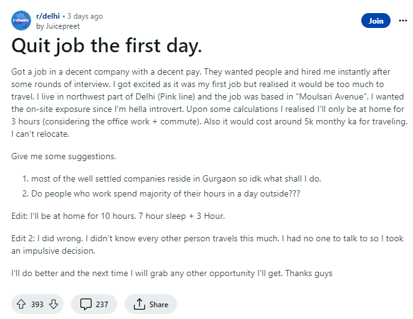Screen dimensions: 413x319
Task: Join the r/delhi community
Action: 376,21
